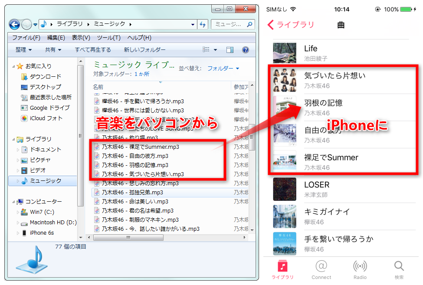Select デスクトップ in the sidebar

[x=41, y=87]
